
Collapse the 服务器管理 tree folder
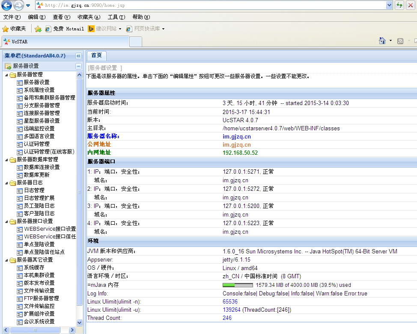click(x=7, y=75)
